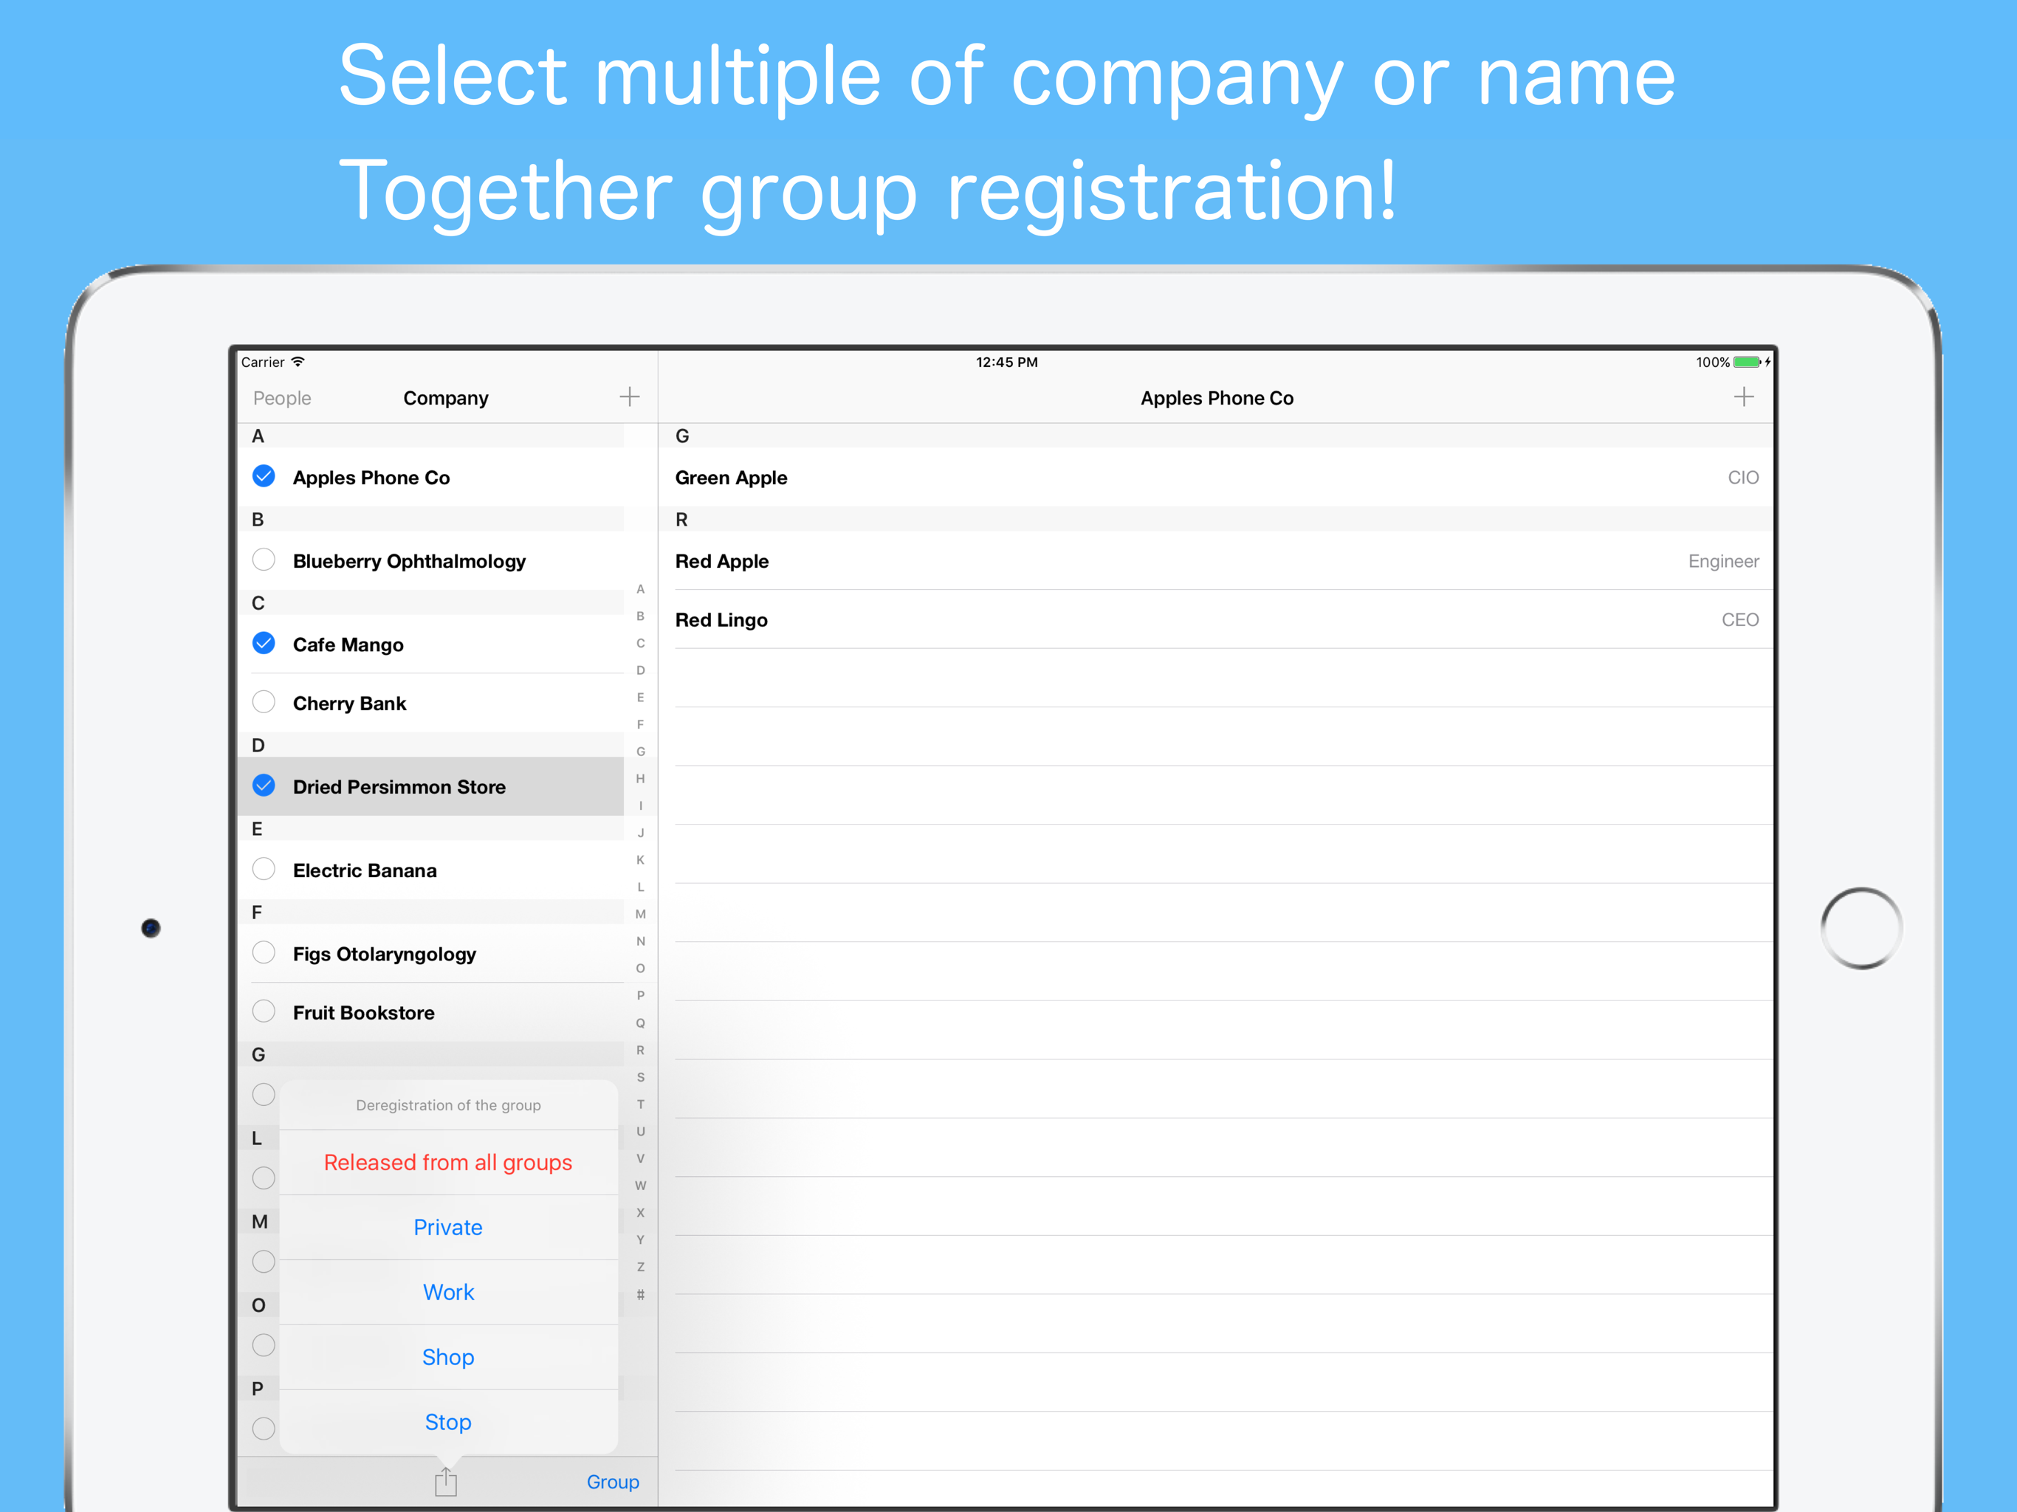The image size is (2017, 1512).
Task: Tap the Wi-Fi status icon
Action: [298, 362]
